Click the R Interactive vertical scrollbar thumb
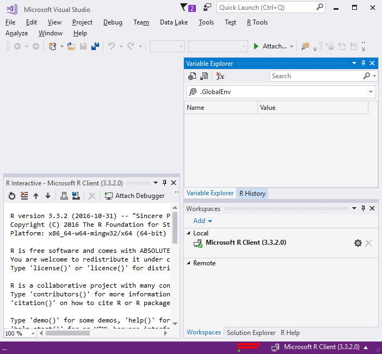 tap(175, 228)
